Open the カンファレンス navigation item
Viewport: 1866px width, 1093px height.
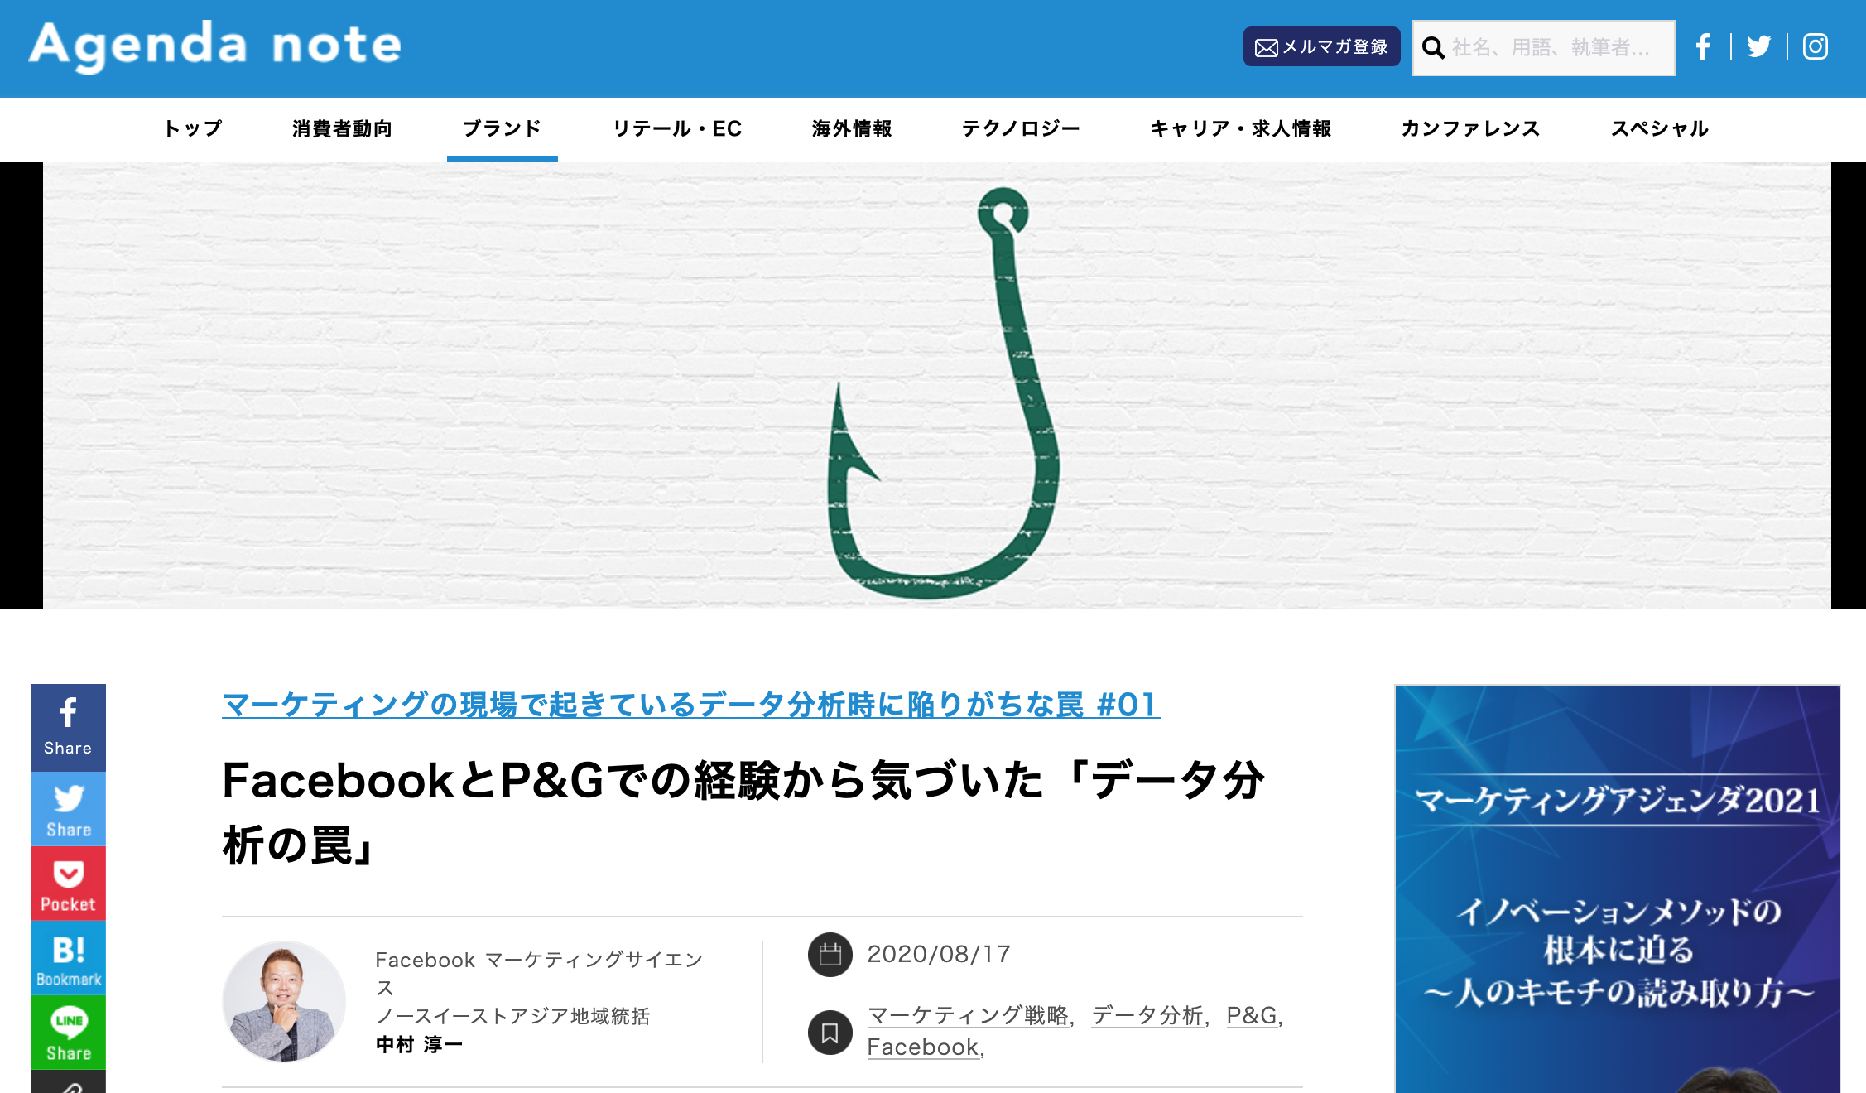pos(1470,128)
